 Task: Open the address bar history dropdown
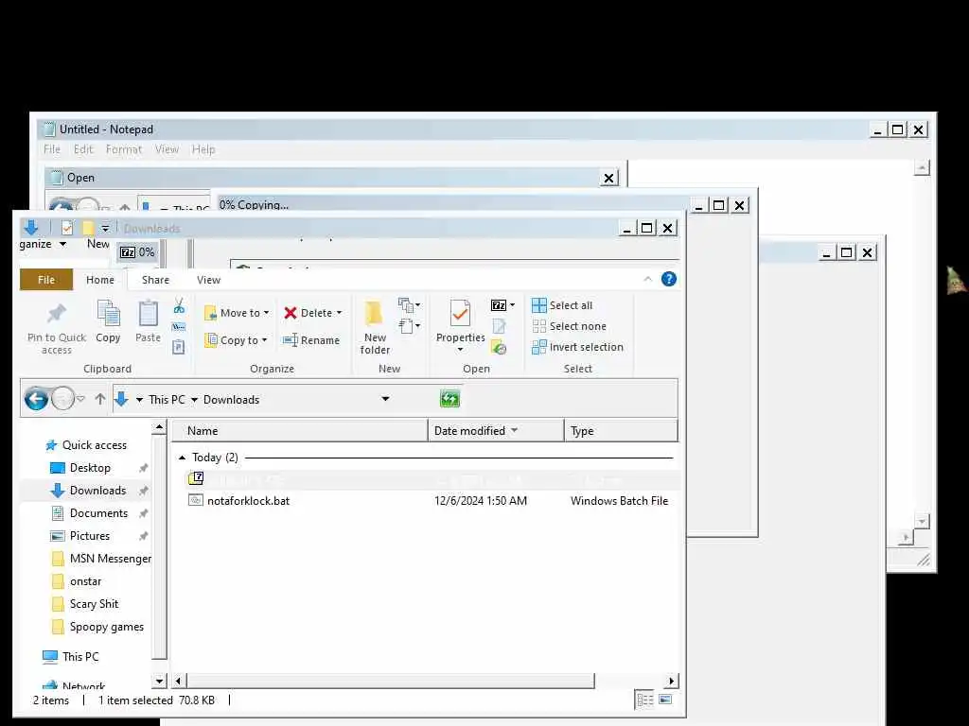coord(385,399)
